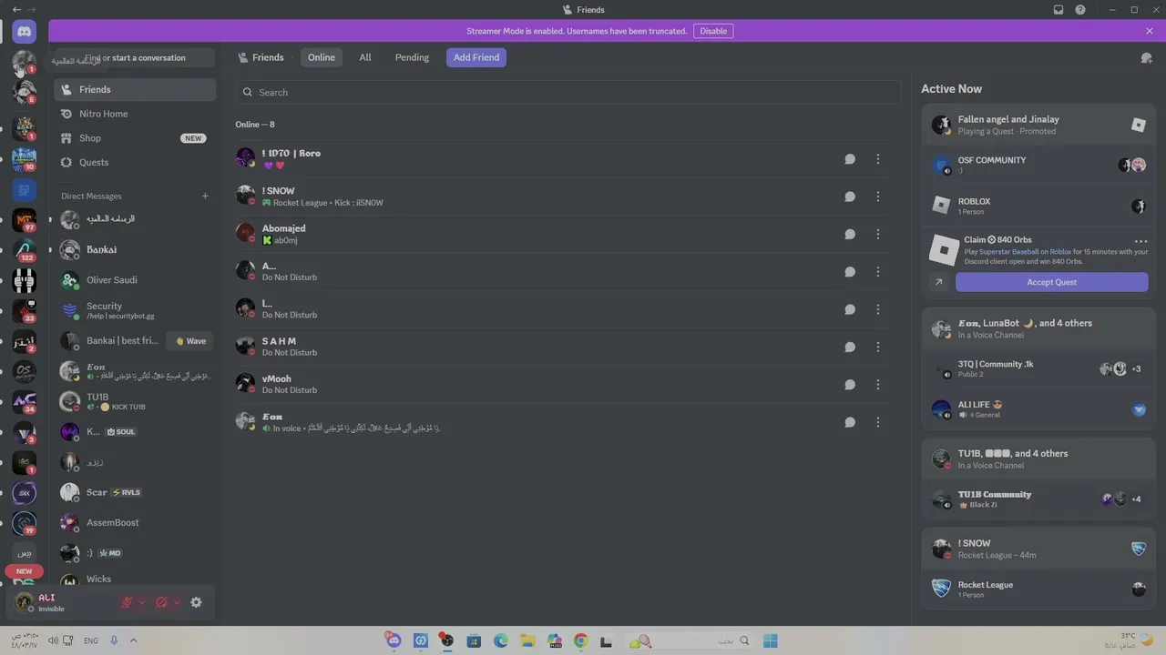Open Nitro Home in sidebar
The height and width of the screenshot is (655, 1166).
tap(135, 114)
